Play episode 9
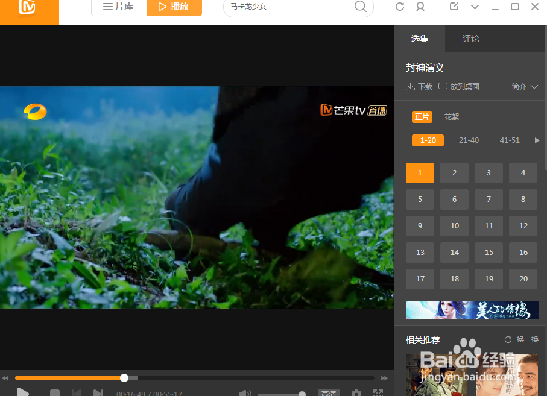The height and width of the screenshot is (396, 547). pyautogui.click(x=420, y=226)
